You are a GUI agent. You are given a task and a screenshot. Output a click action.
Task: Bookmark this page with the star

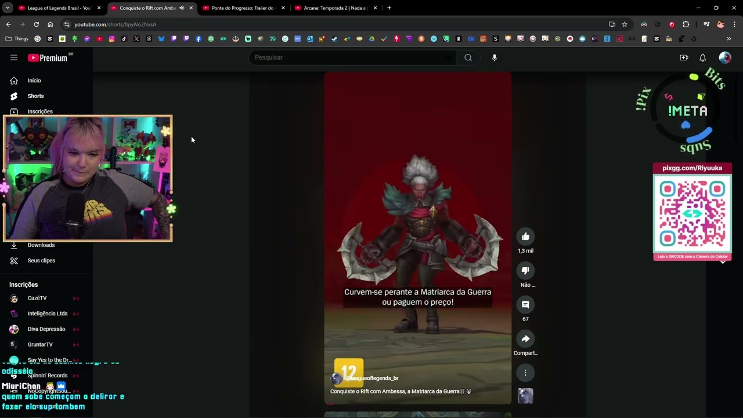pyautogui.click(x=625, y=24)
